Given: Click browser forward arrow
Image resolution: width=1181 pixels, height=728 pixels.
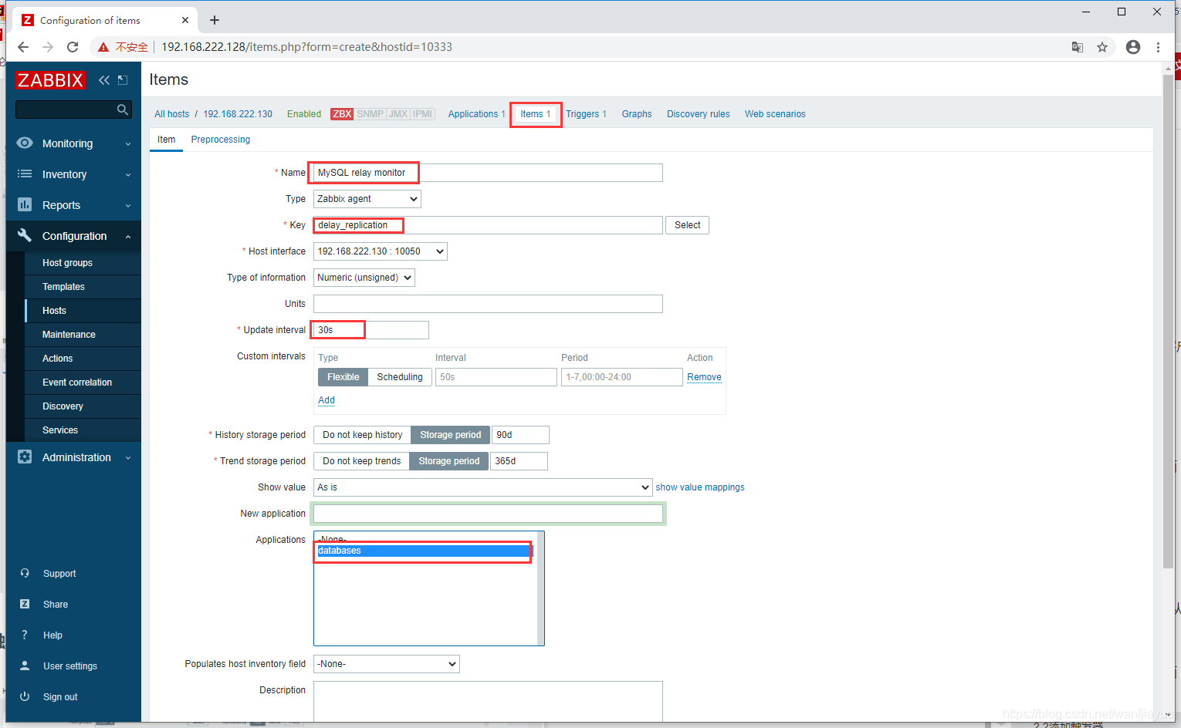Looking at the screenshot, I should 48,47.
